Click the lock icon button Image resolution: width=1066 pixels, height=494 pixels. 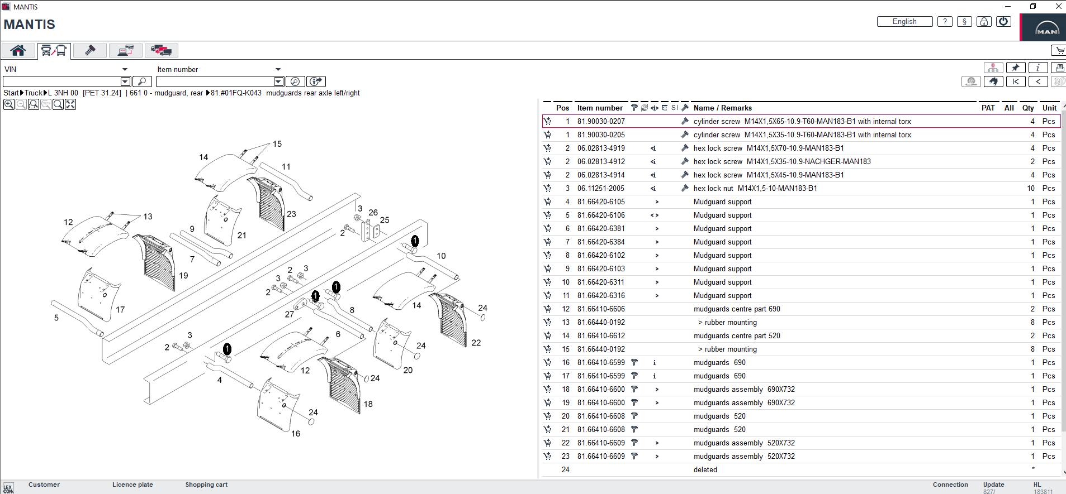point(984,22)
